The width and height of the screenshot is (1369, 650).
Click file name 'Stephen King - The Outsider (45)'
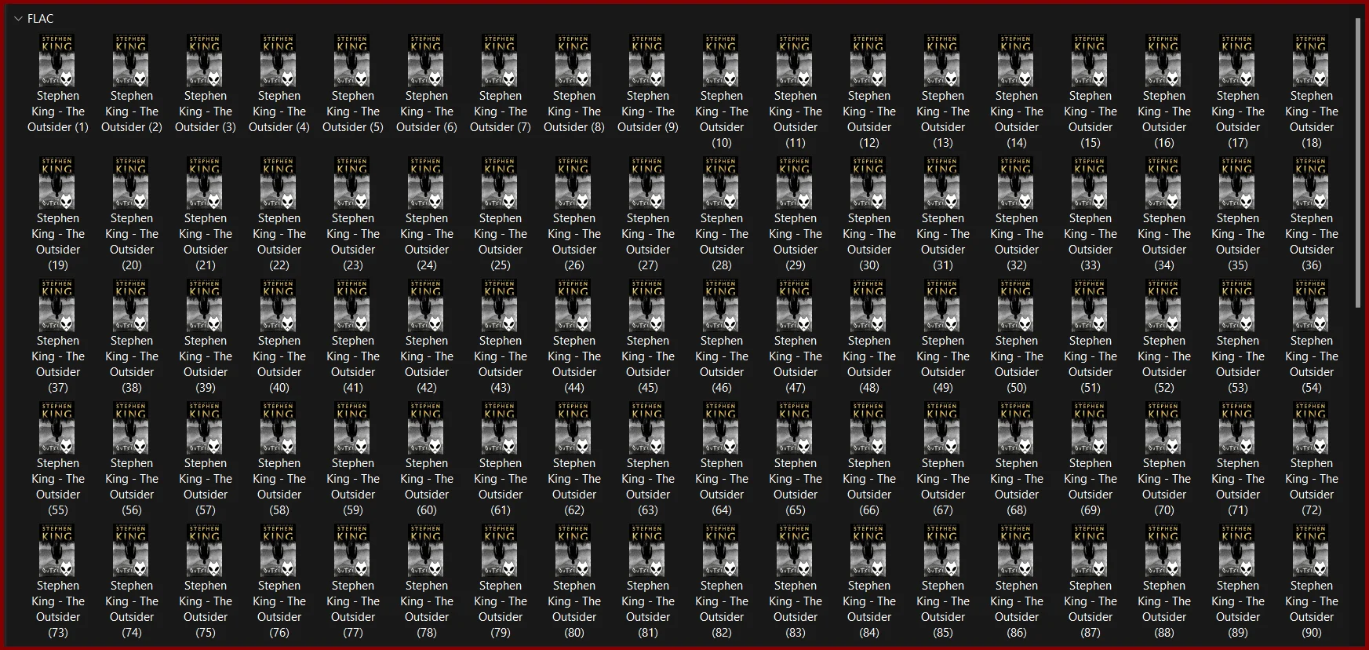point(648,364)
